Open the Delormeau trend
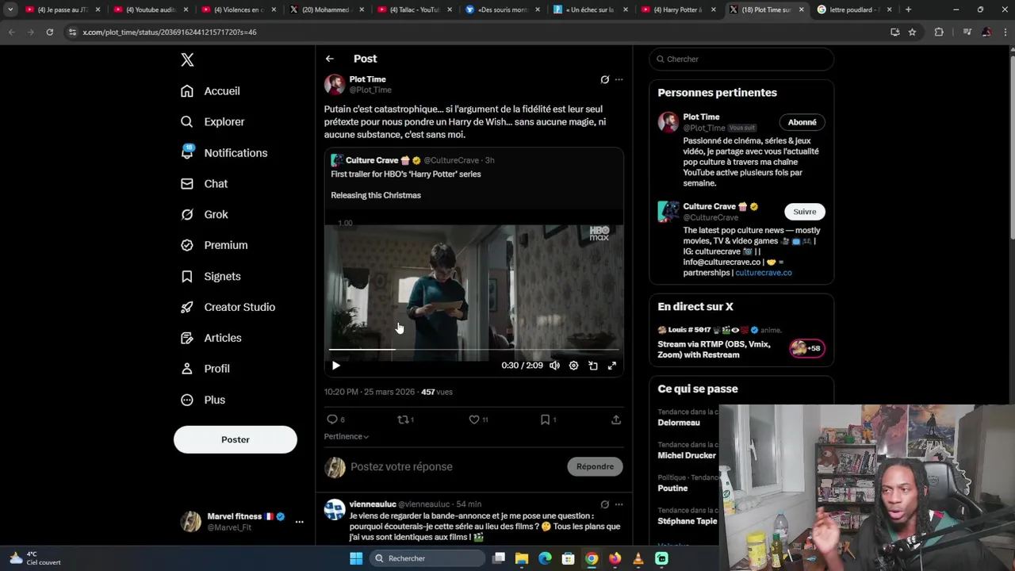 click(679, 423)
